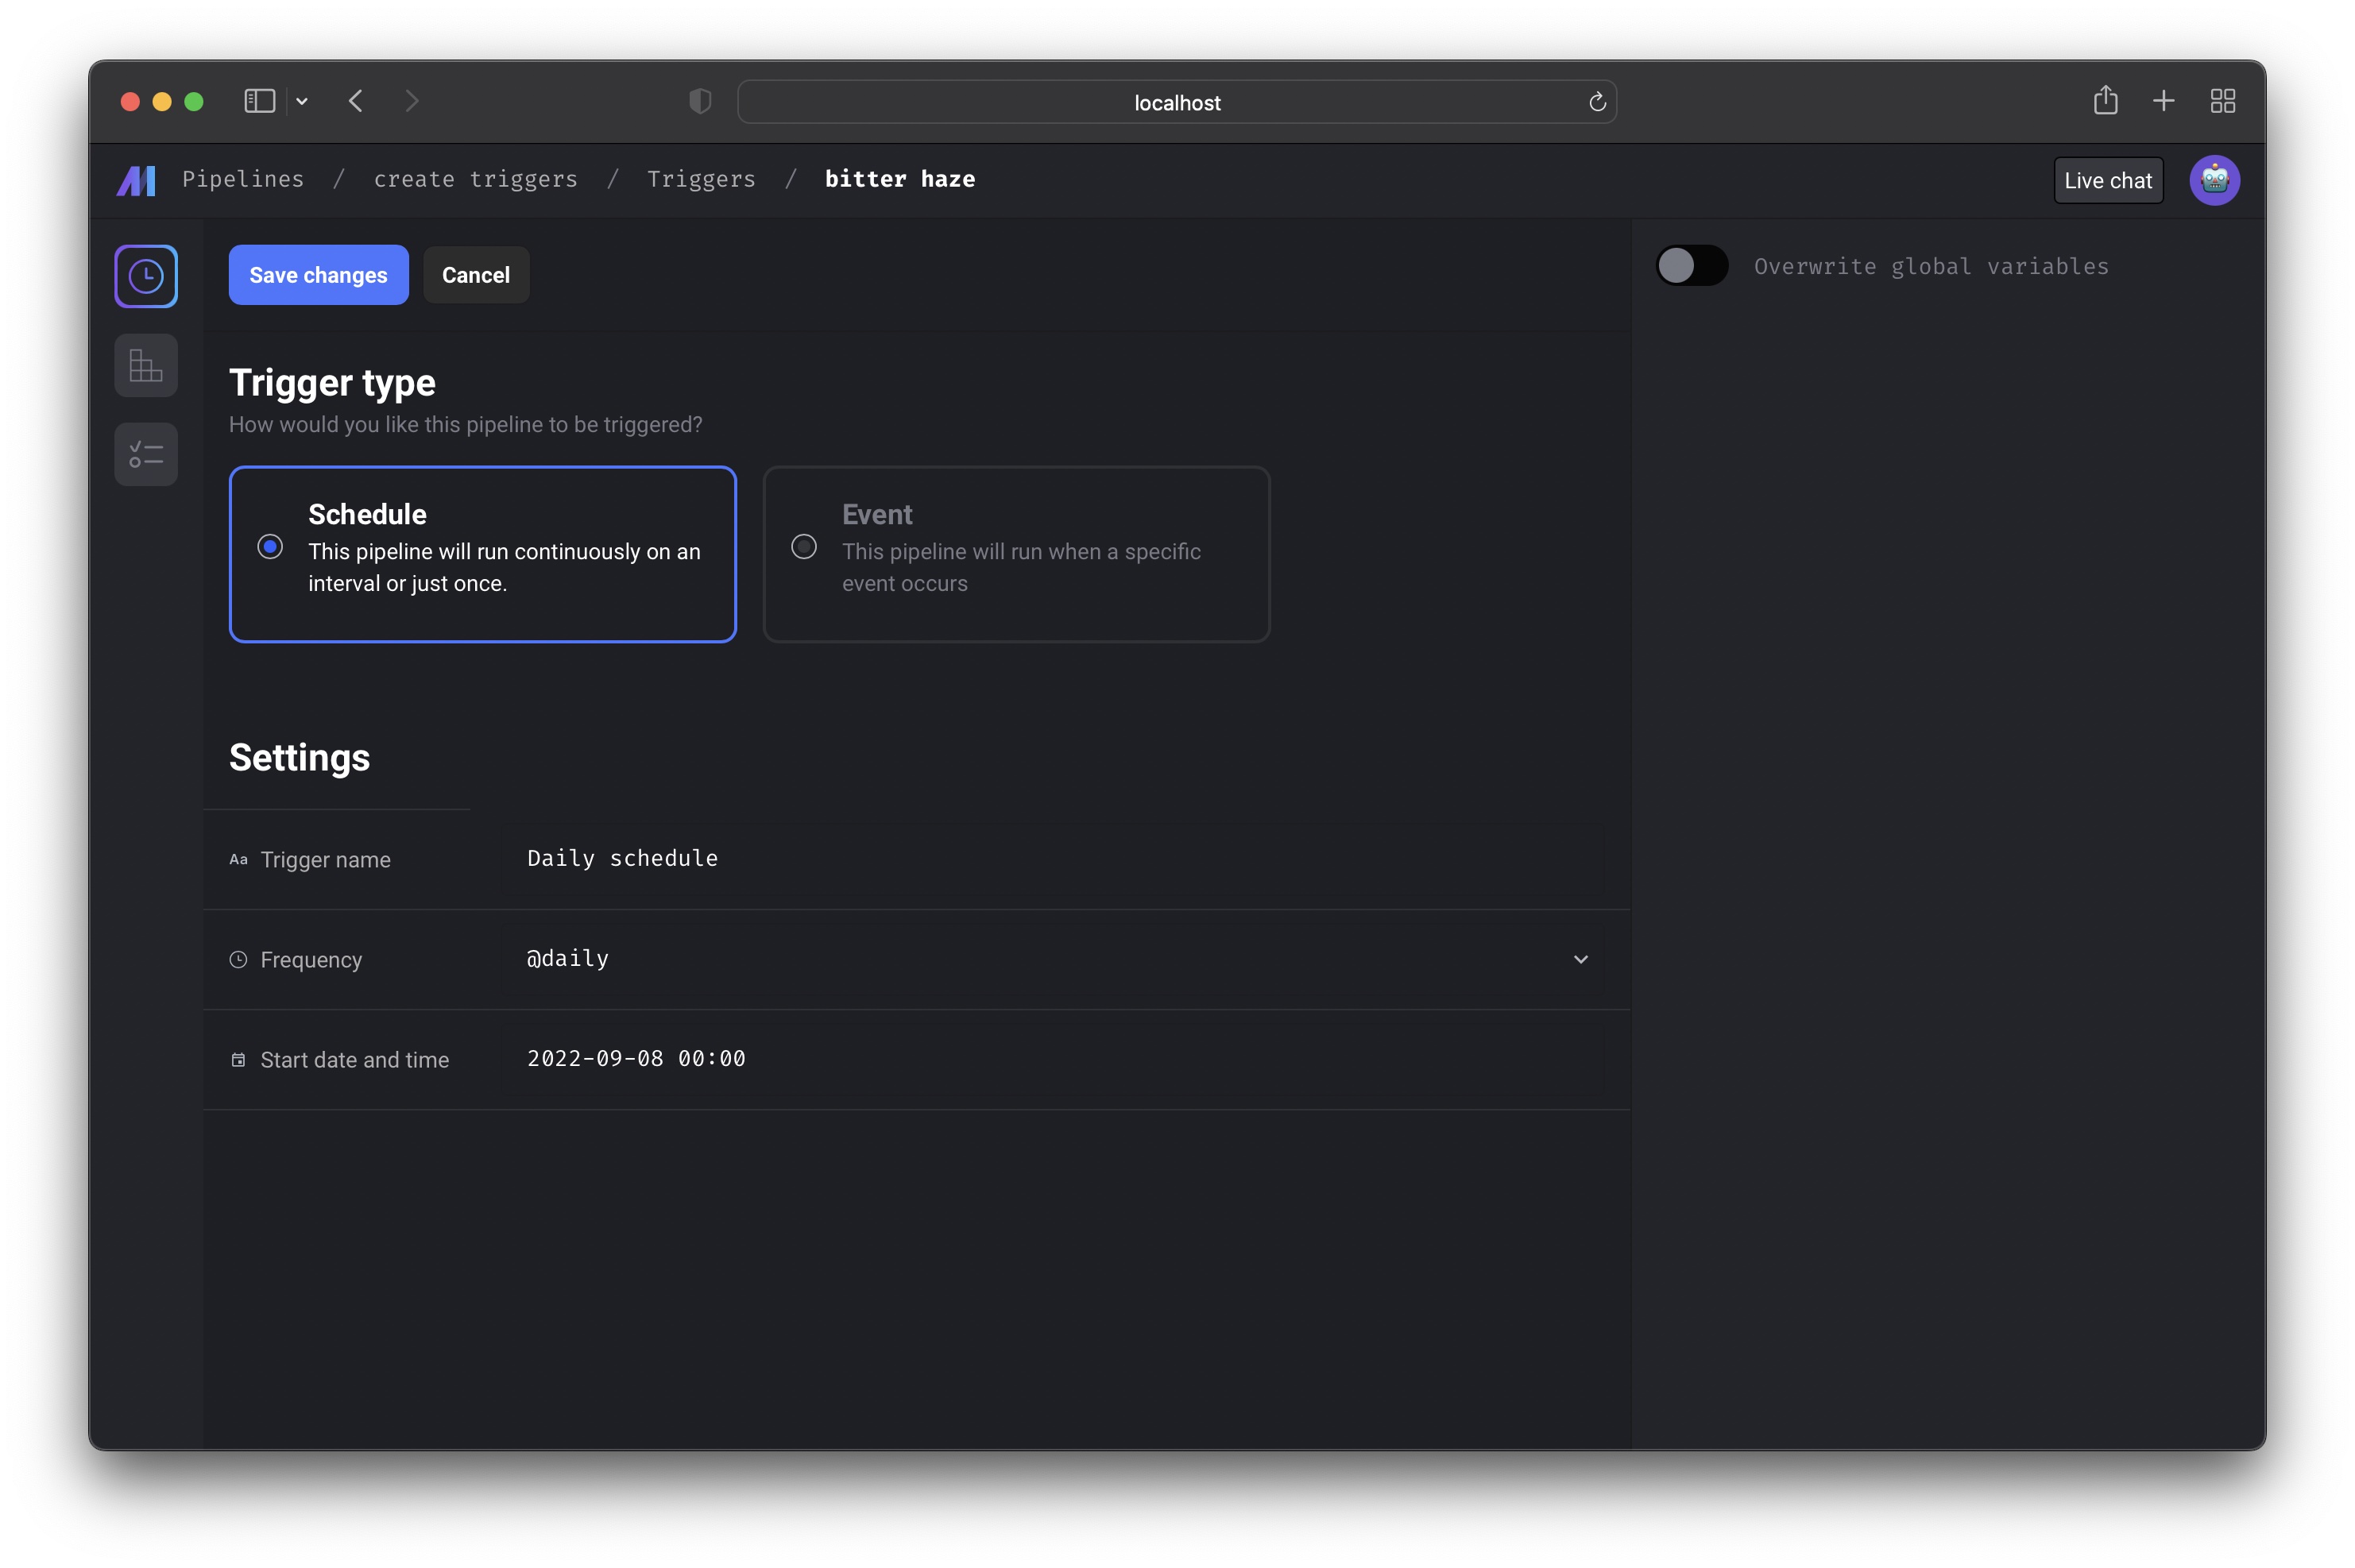Click the Schedule card title

pyautogui.click(x=367, y=514)
